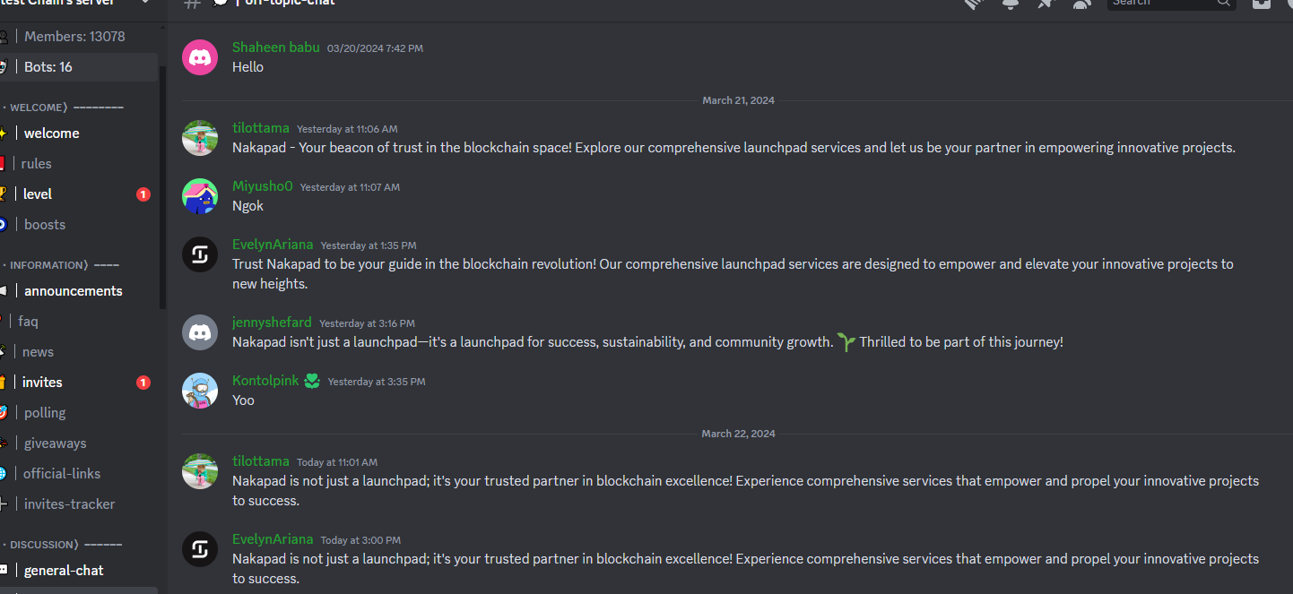This screenshot has height=594, width=1293.
Task: Click Shaheen babu's pink Discord avatar
Action: coord(200,57)
